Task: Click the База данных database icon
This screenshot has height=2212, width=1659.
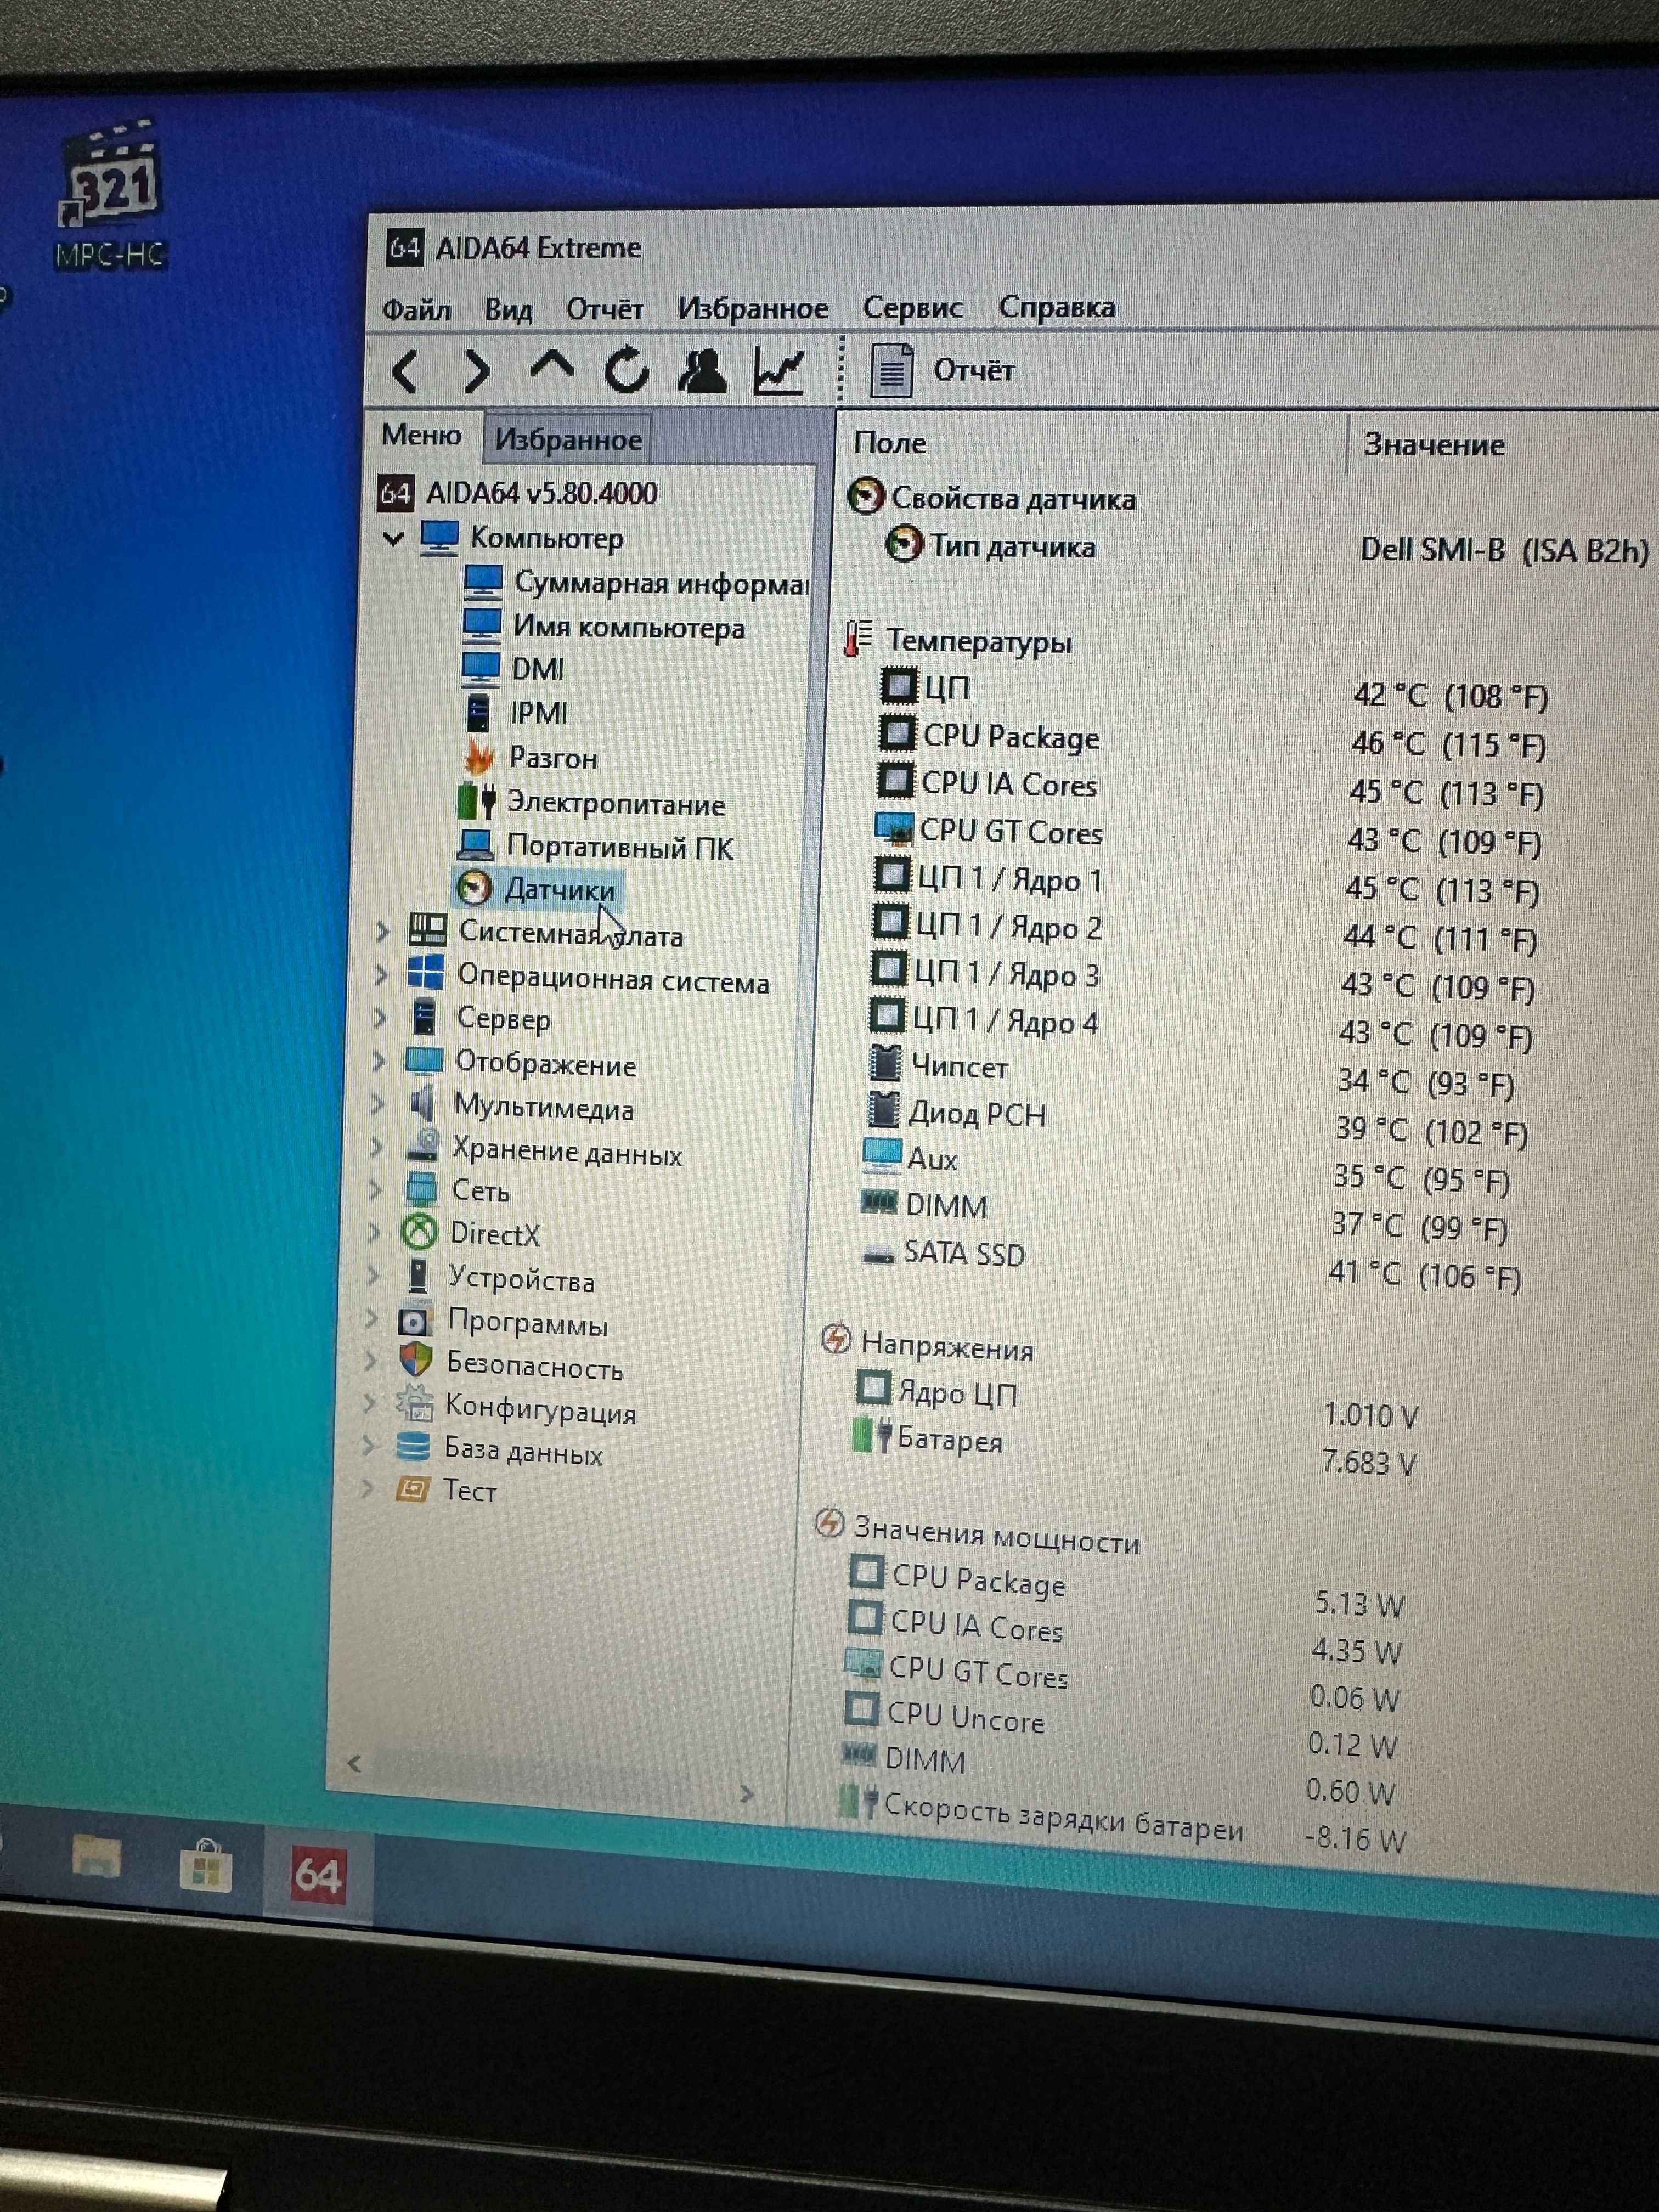Action: point(413,1446)
